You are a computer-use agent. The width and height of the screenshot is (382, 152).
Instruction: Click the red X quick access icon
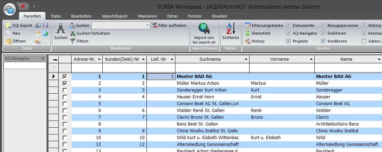pyautogui.click(x=23, y=6)
